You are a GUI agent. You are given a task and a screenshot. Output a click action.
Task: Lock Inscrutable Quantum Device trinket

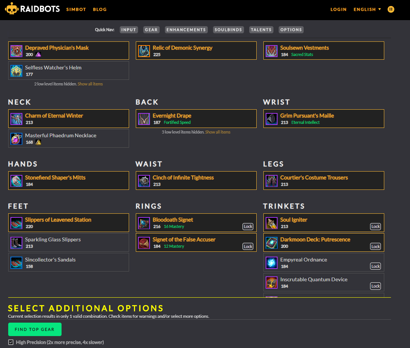[x=375, y=286]
